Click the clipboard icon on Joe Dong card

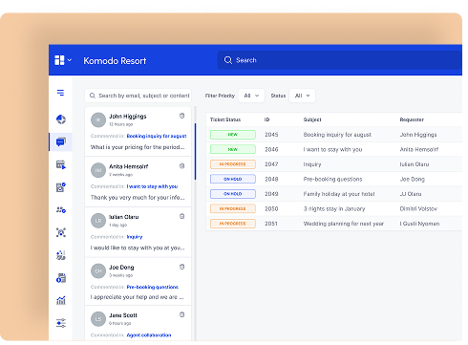(x=181, y=267)
